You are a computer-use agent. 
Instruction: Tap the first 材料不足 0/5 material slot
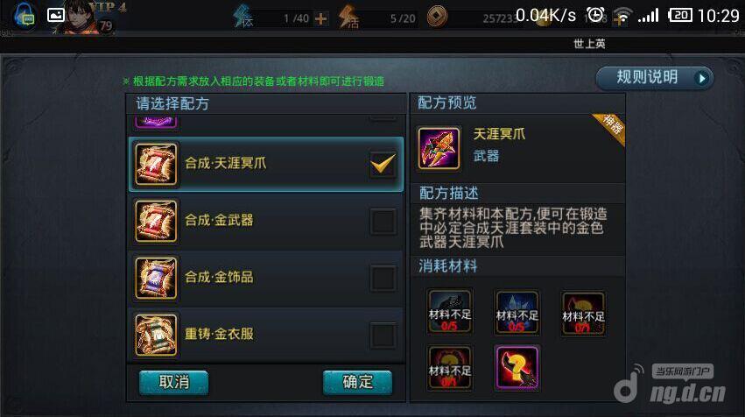(x=449, y=312)
